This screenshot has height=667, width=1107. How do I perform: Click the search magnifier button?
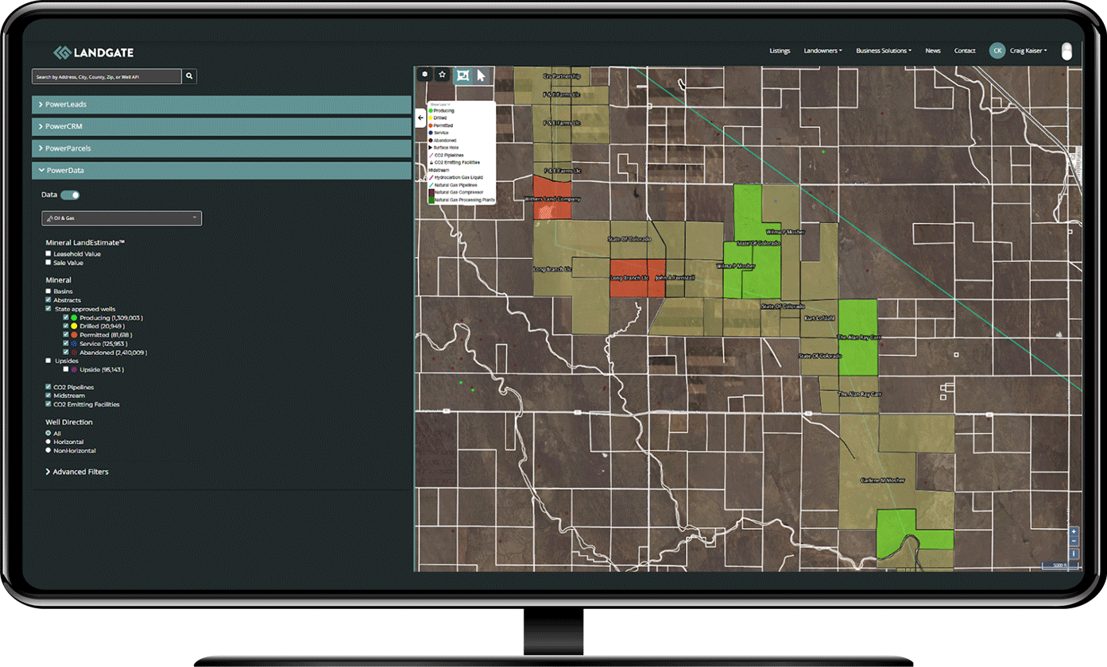pyautogui.click(x=190, y=76)
